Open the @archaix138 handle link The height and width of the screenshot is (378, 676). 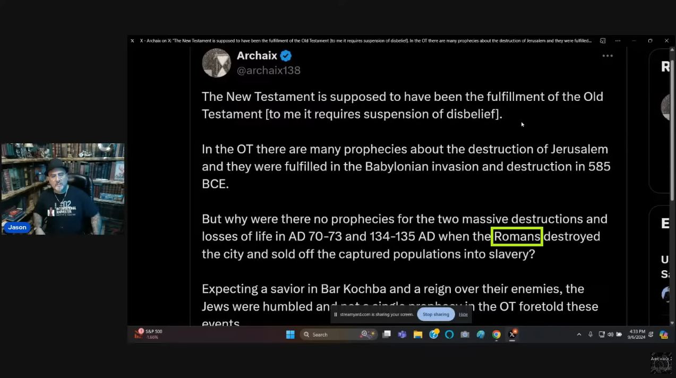click(x=268, y=70)
